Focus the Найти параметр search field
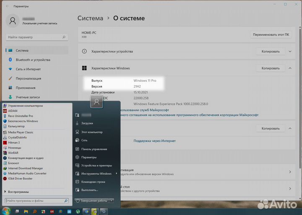The image size is (302, 215). [x=37, y=37]
